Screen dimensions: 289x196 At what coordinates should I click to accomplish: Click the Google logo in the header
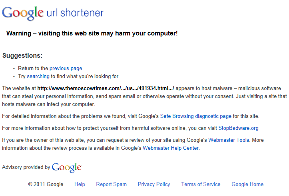(x=23, y=13)
